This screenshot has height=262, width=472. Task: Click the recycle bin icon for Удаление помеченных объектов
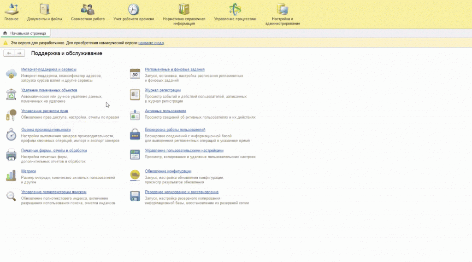[11, 94]
